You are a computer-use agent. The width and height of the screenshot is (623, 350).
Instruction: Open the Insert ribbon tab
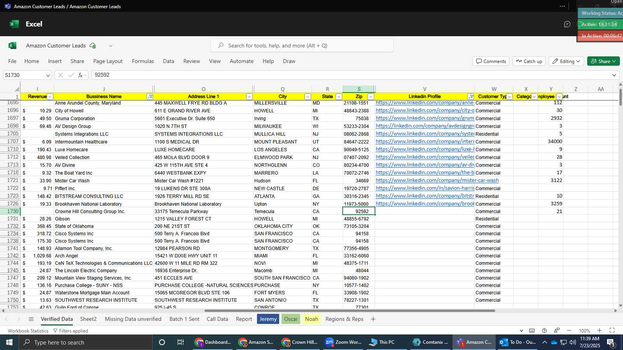click(55, 61)
